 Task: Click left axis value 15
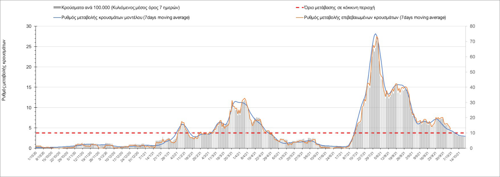coord(29,87)
